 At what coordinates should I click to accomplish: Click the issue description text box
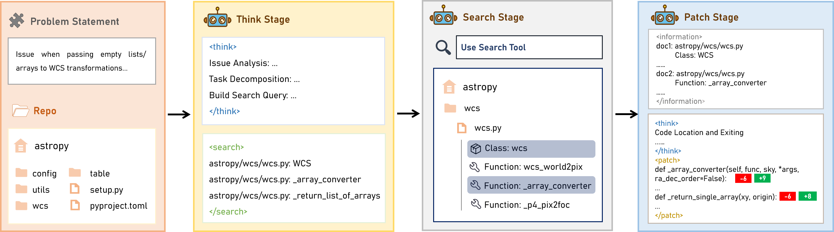click(82, 61)
